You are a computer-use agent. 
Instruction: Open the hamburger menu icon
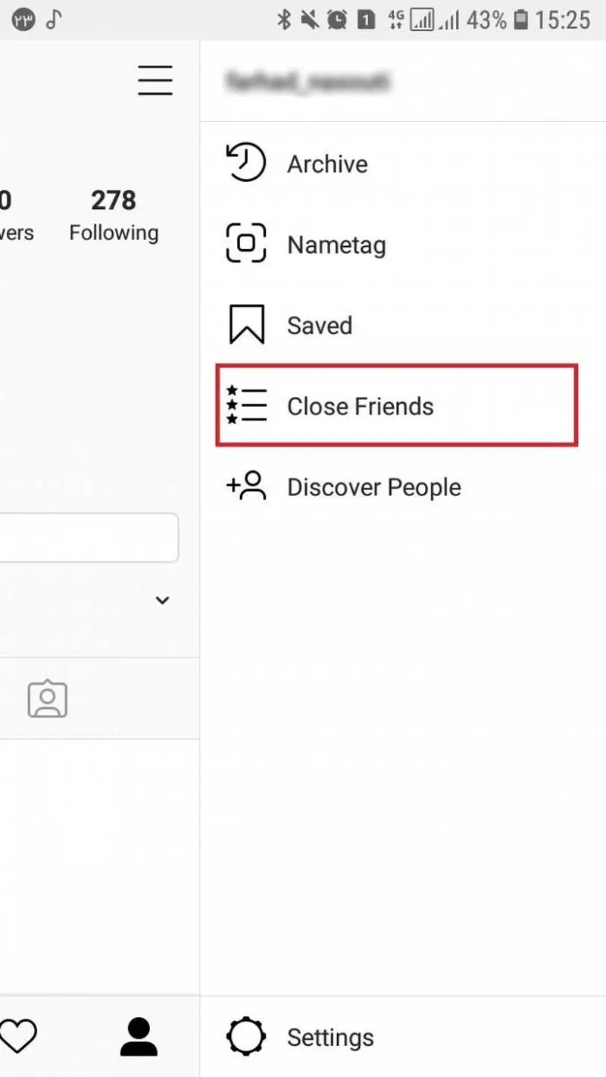[x=155, y=80]
